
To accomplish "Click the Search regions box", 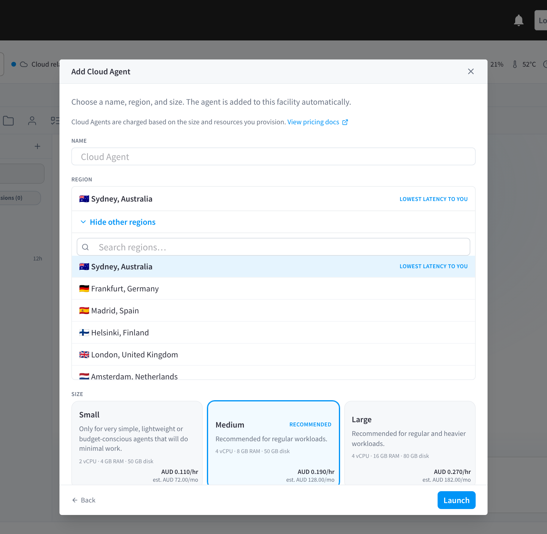I will pyautogui.click(x=273, y=247).
